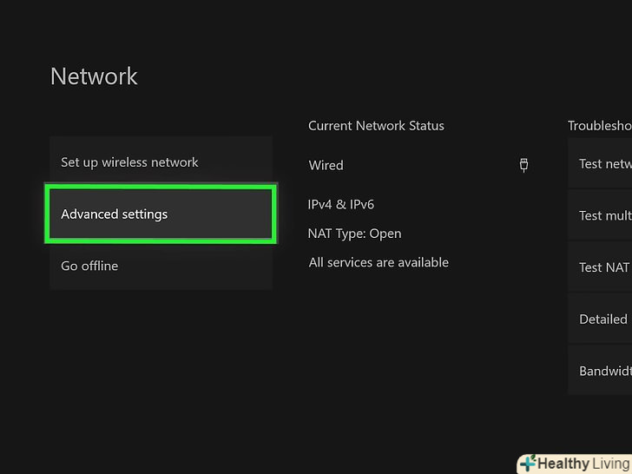The width and height of the screenshot is (632, 474).
Task: Click the Healthy Living watermark text
Action: pos(583,464)
